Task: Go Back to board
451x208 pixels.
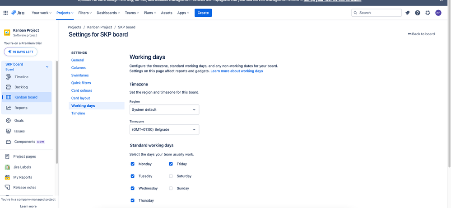Action: click(421, 34)
